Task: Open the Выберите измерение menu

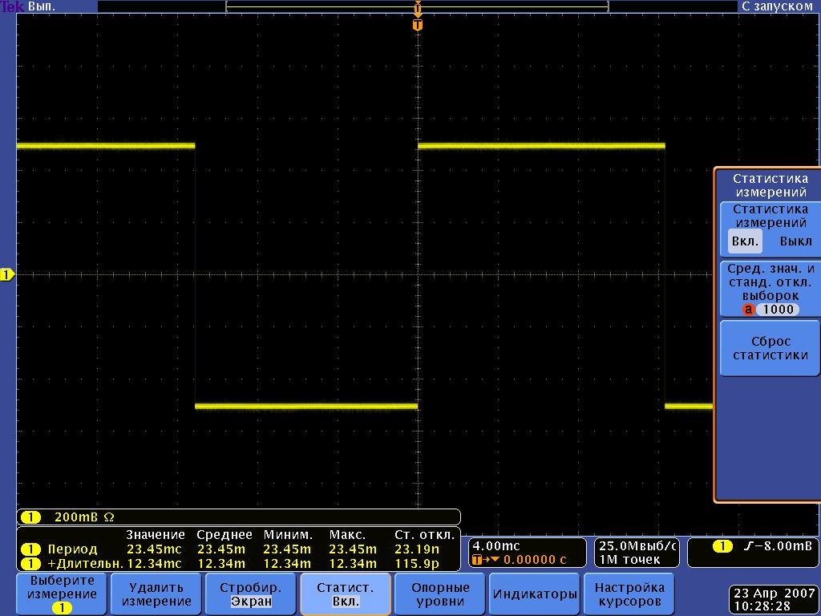Action: 62,594
